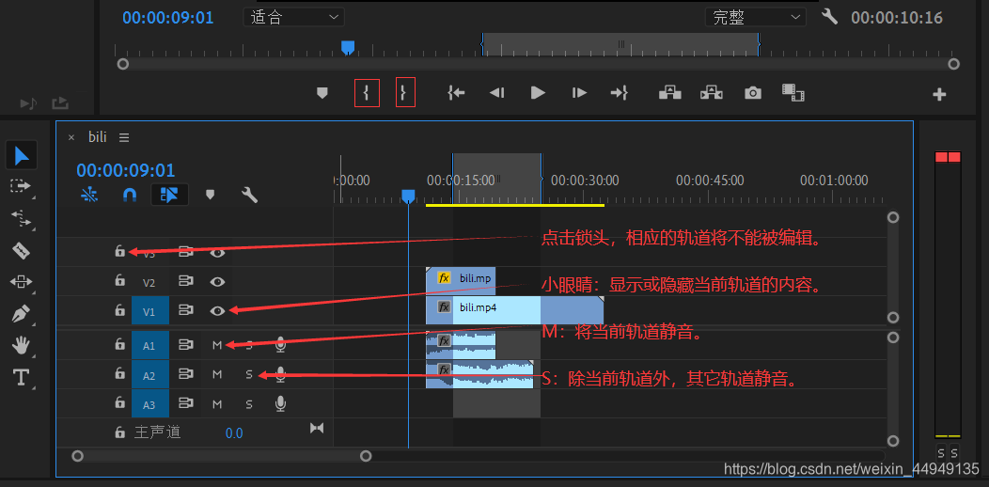
Task: Select the audio clip on track A2
Action: tap(480, 375)
